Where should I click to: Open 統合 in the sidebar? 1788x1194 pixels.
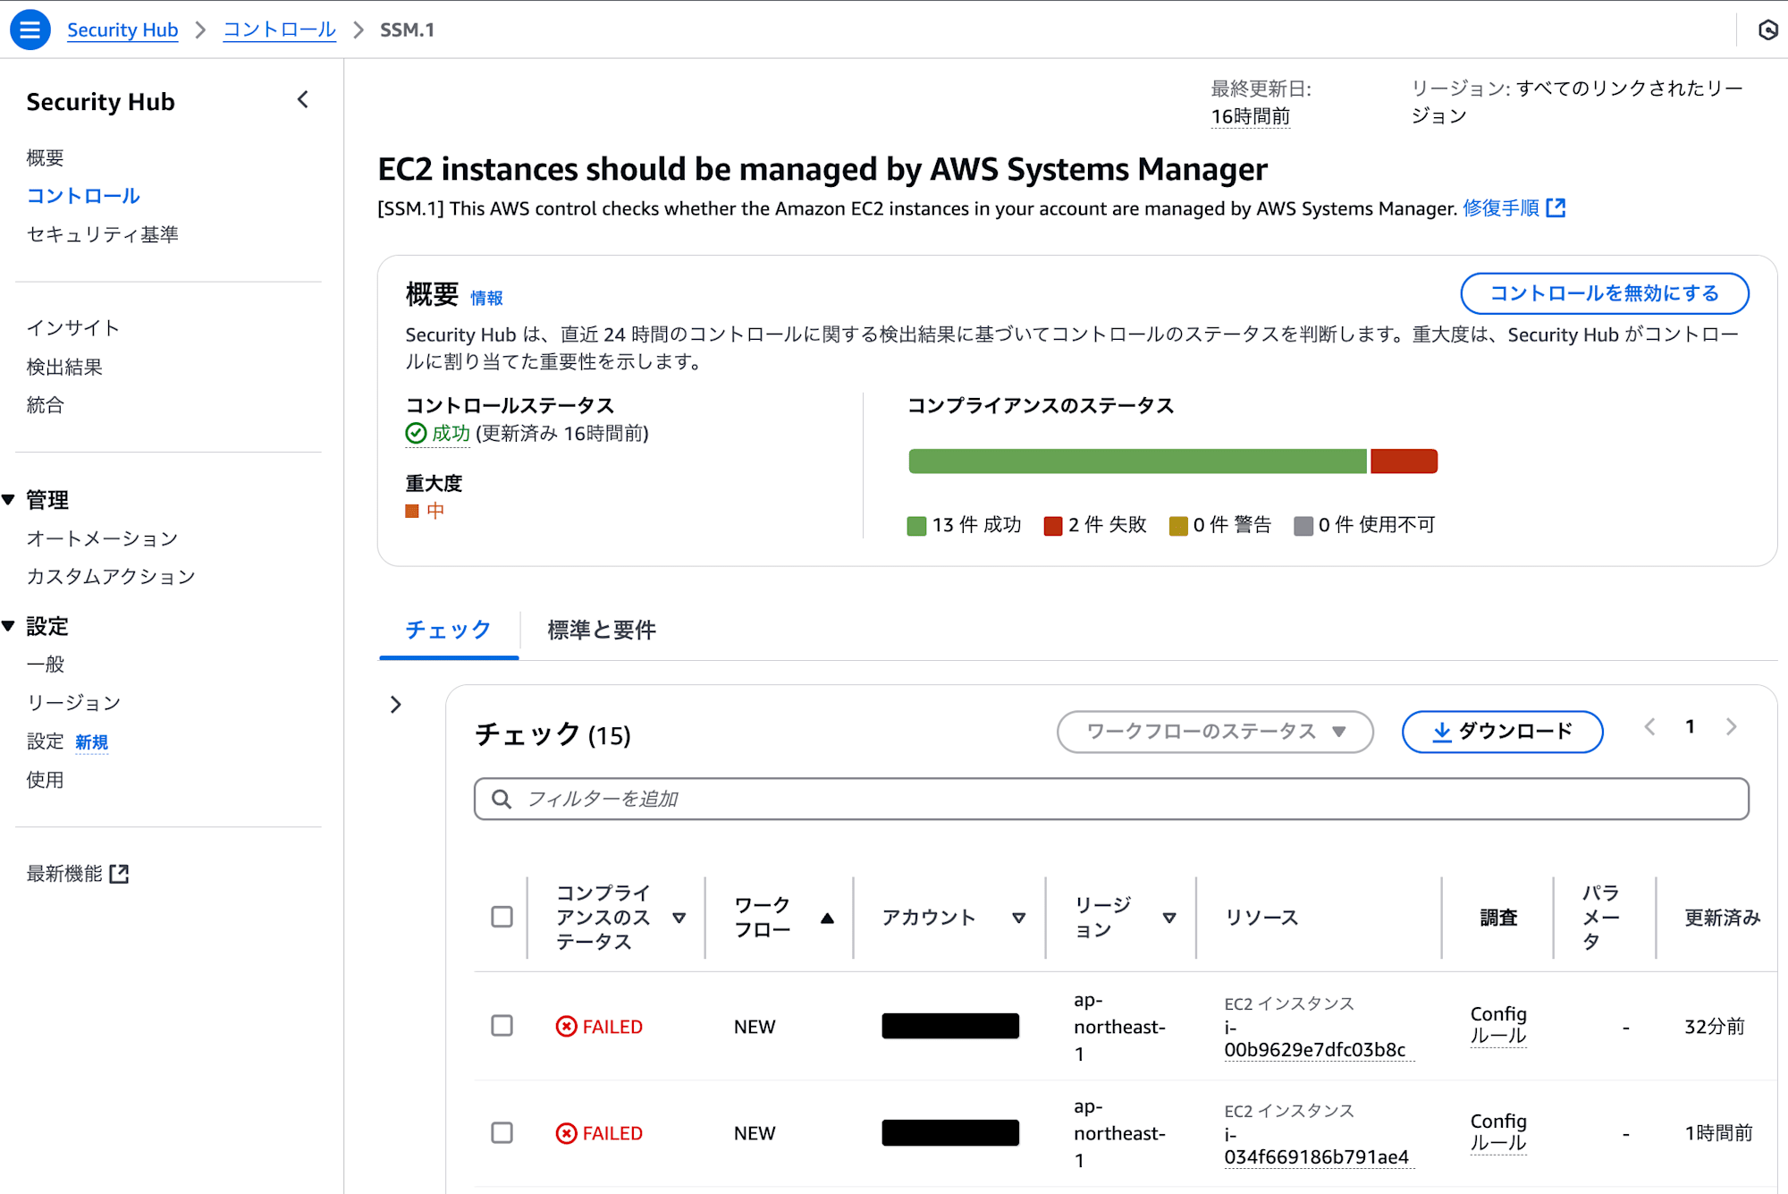tap(46, 404)
